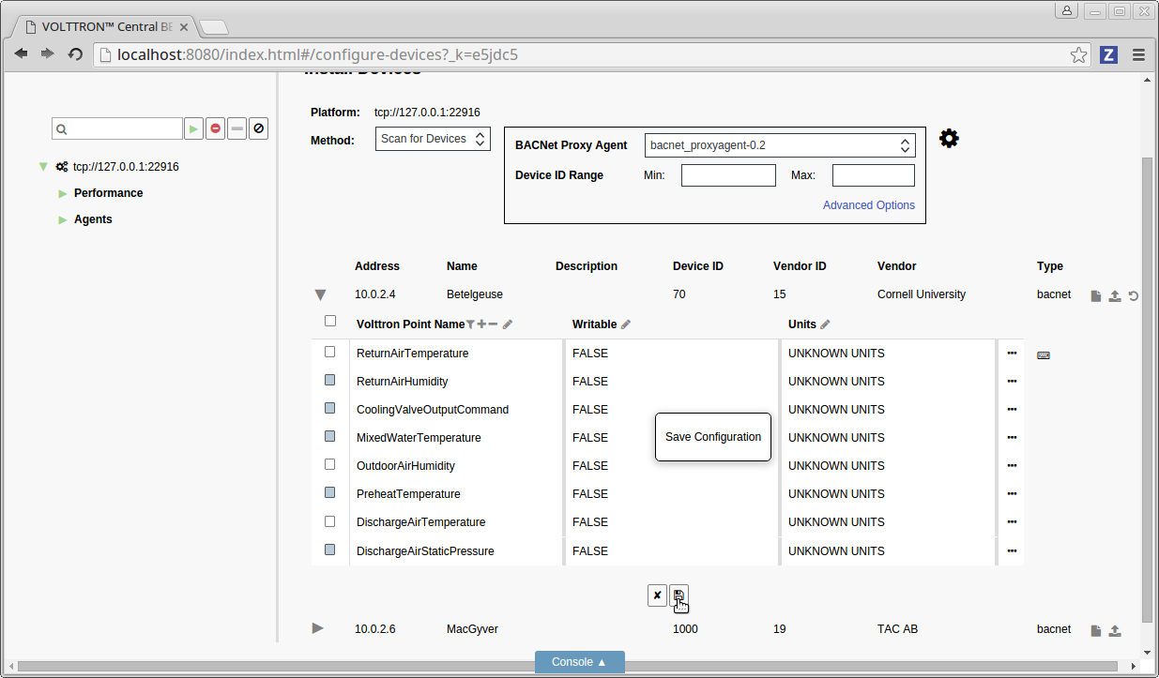
Task: Toggle the ReturnAirHumidity checkbox
Action: 330,380
